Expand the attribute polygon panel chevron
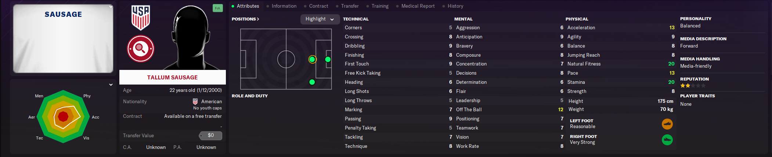 tap(111, 85)
